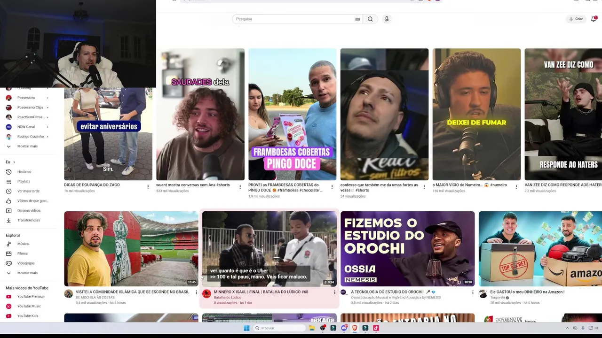The width and height of the screenshot is (602, 338).
Task: Open the ReactSemFiltros channel avatar
Action: [8, 117]
